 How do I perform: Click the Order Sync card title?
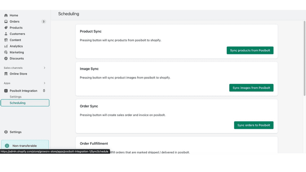click(89, 106)
